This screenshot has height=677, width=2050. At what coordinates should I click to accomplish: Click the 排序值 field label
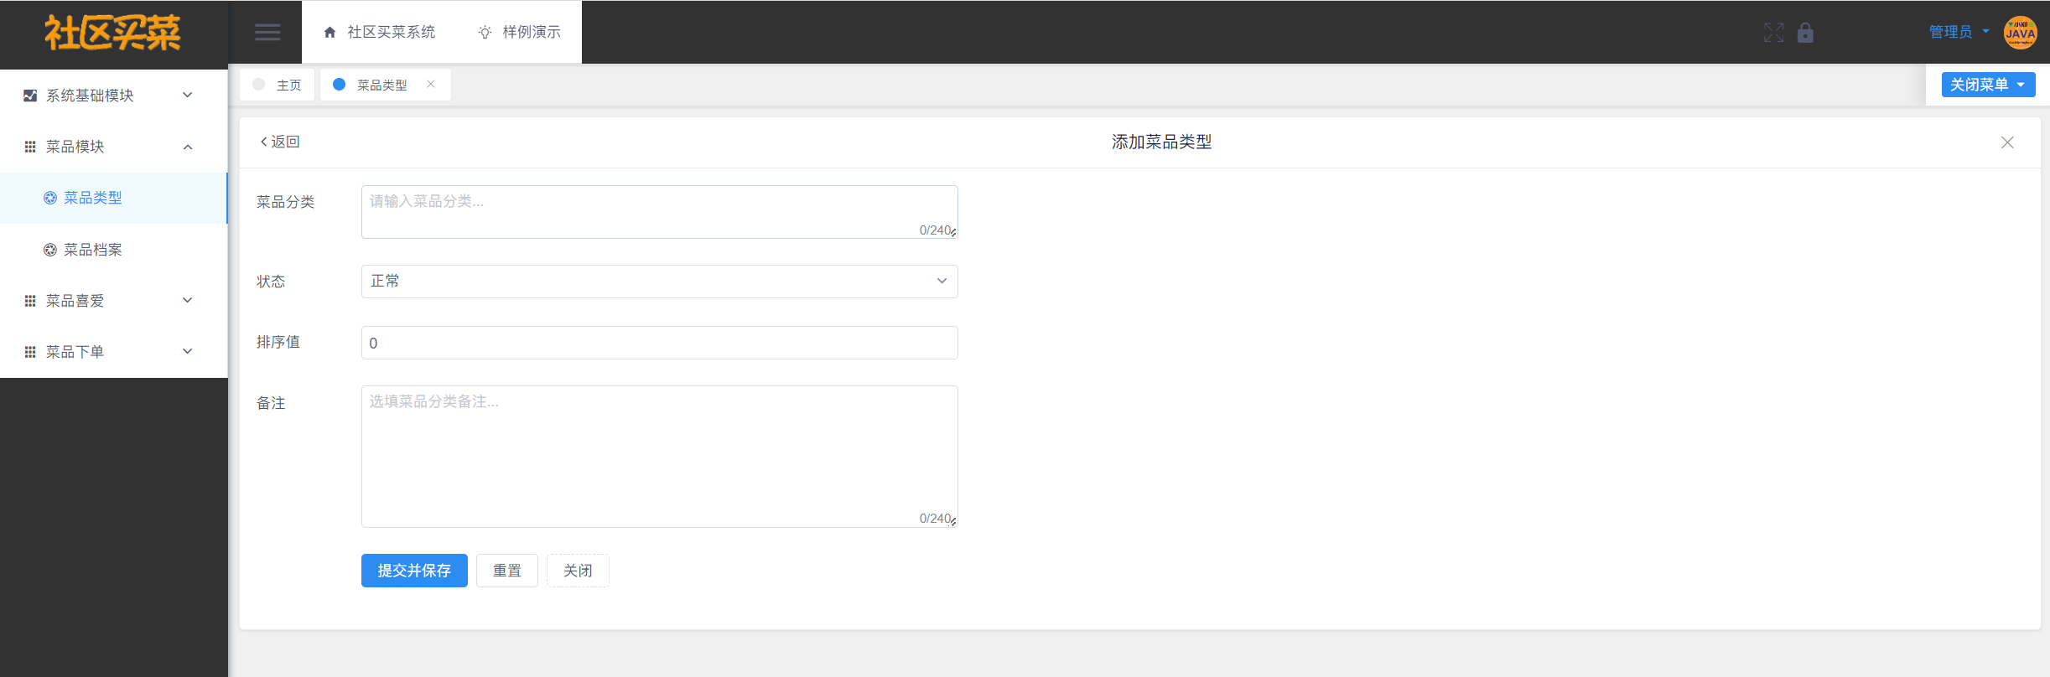[278, 342]
